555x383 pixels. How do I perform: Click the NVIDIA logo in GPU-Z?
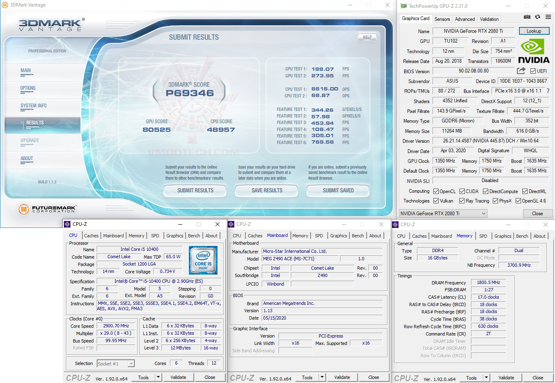[534, 51]
